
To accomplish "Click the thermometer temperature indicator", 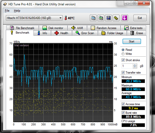I will click(x=66, y=18).
